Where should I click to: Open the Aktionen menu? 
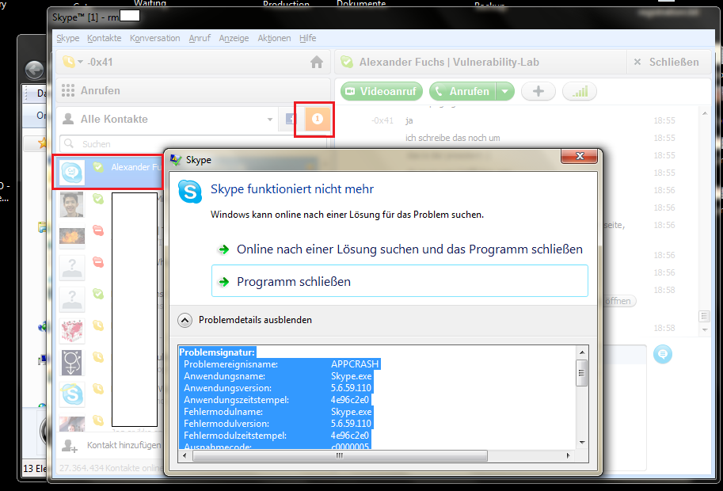coord(274,38)
